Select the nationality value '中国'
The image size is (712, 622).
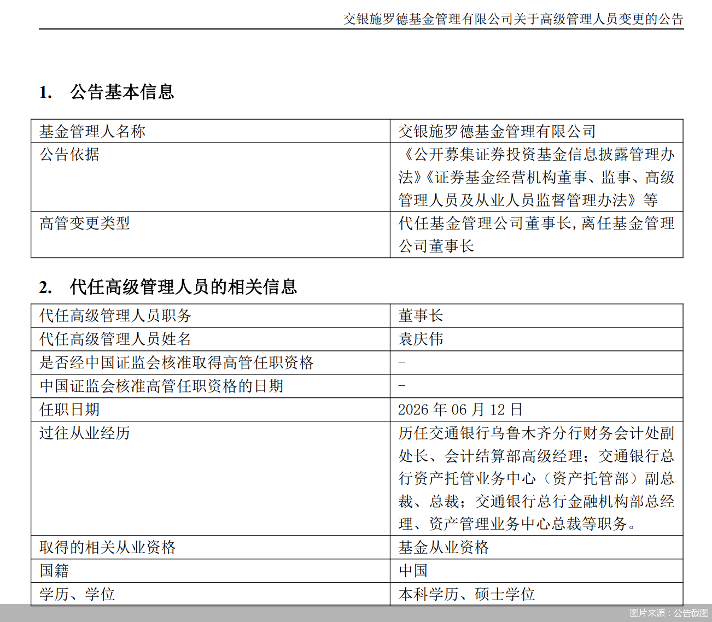[x=413, y=571]
